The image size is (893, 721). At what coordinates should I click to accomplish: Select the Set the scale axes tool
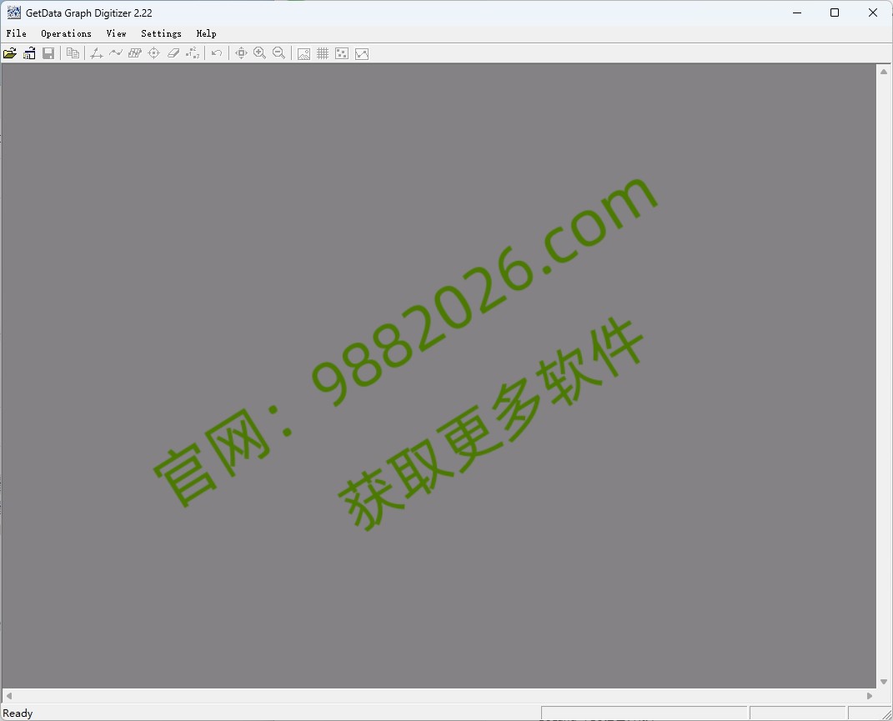coord(96,53)
